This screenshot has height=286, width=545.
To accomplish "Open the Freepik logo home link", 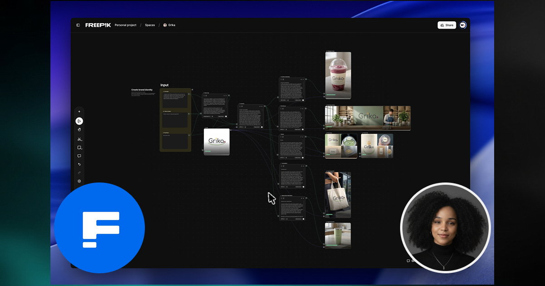I will tap(98, 25).
